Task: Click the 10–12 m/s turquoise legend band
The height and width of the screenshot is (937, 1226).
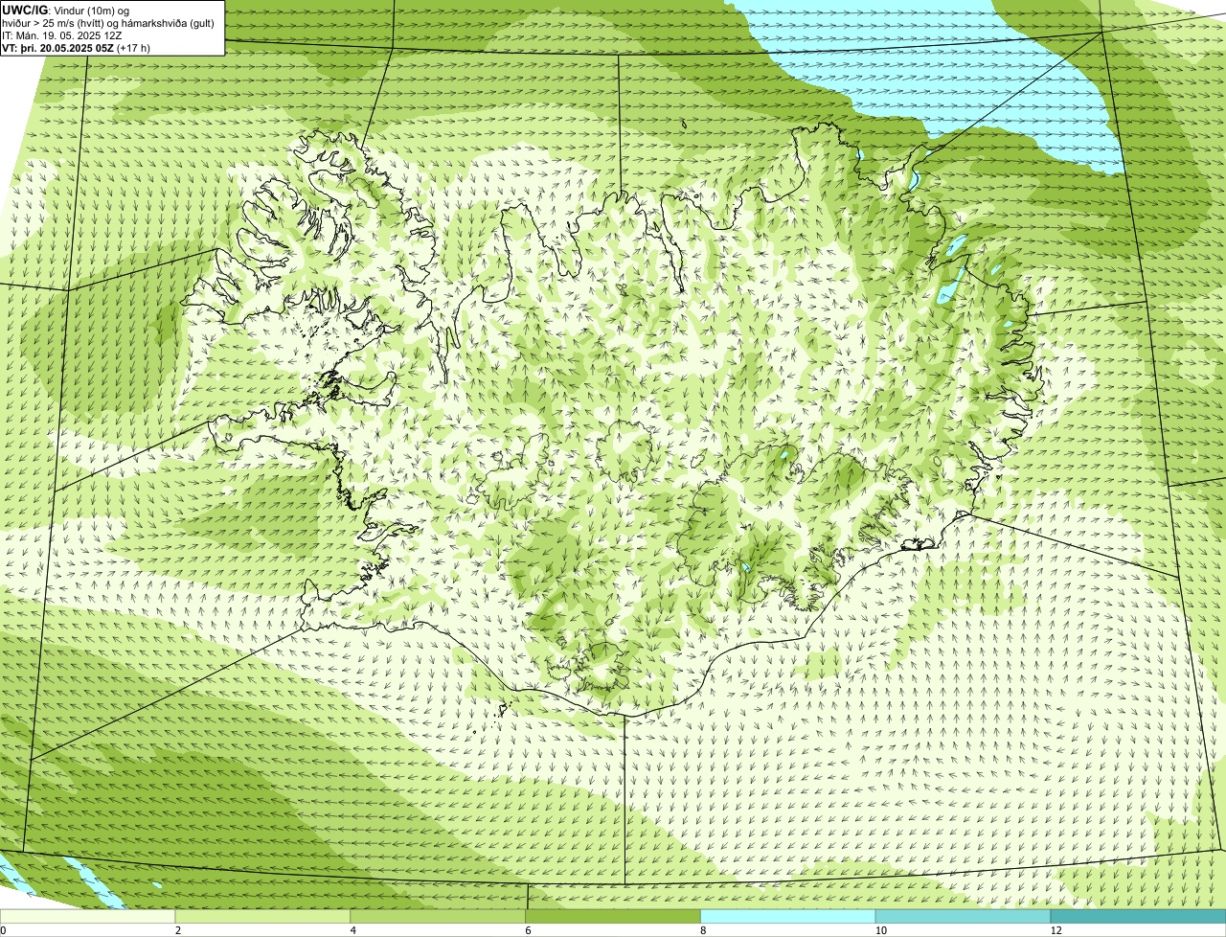Action: pos(964,917)
